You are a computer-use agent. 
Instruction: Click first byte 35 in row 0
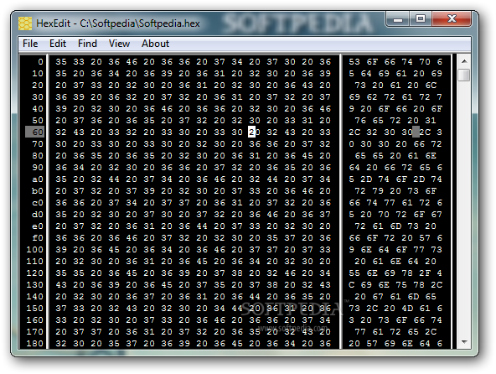point(61,62)
